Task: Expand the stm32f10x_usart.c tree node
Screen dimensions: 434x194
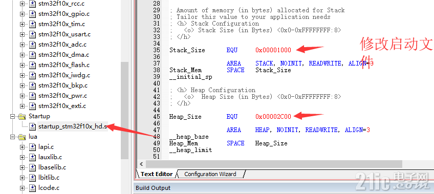Action: pos(22,35)
